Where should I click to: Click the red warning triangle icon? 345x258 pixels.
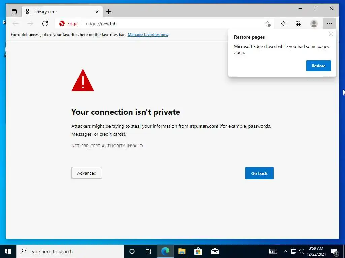(x=83, y=80)
